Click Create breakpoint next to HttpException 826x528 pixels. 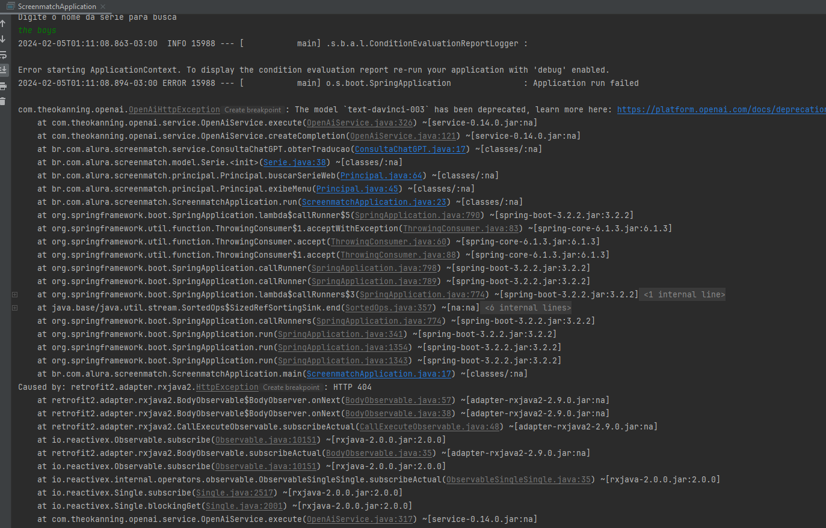pyautogui.click(x=291, y=387)
